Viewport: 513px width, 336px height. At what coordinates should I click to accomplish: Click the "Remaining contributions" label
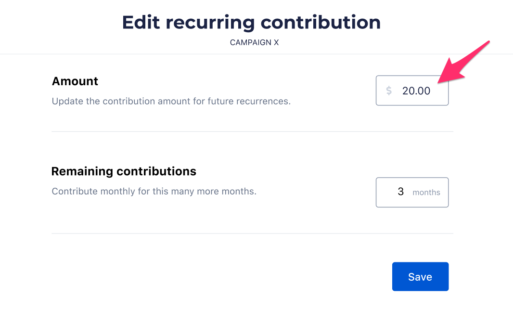coord(124,171)
